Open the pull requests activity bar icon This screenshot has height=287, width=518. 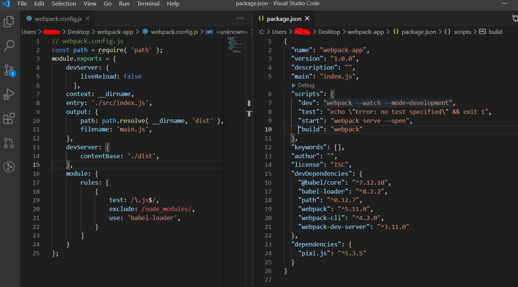(9, 143)
